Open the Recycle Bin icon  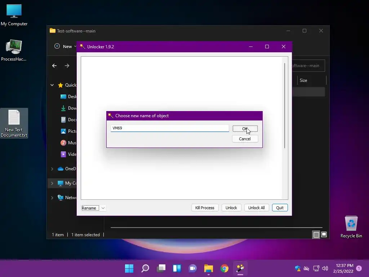tap(351, 227)
